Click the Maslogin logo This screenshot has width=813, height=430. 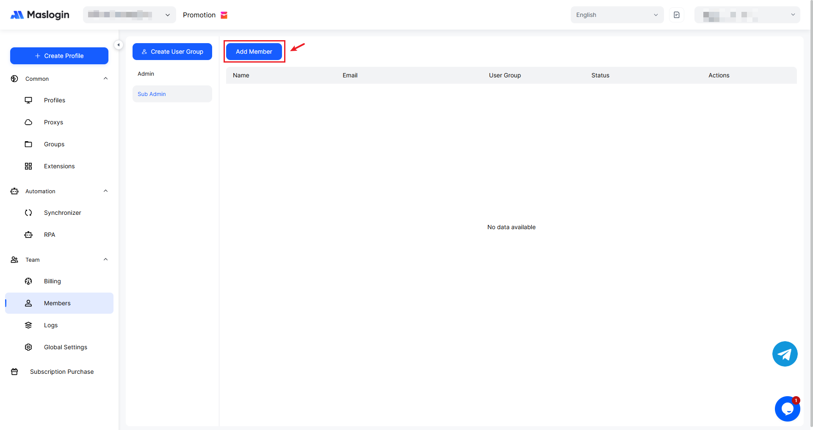(40, 15)
